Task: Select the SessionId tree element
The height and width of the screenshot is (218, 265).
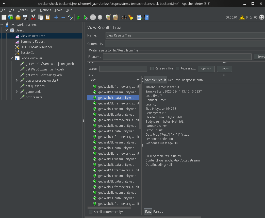Action: click(x=27, y=53)
